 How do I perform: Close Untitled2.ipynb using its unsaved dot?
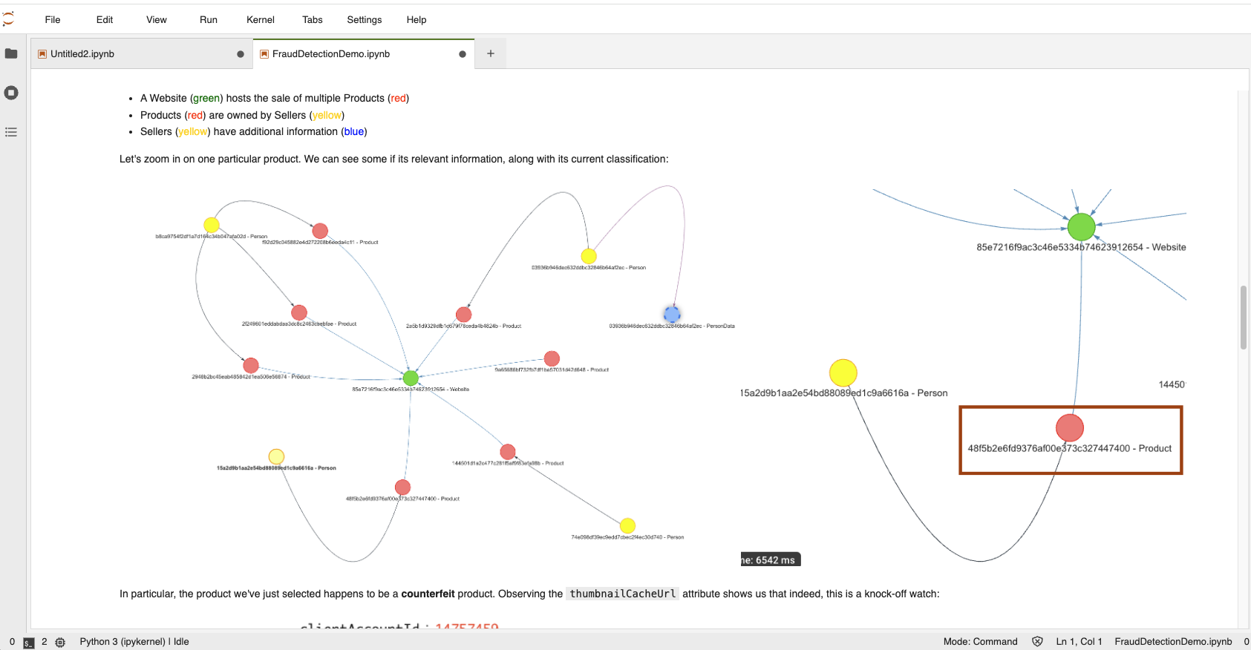tap(241, 54)
